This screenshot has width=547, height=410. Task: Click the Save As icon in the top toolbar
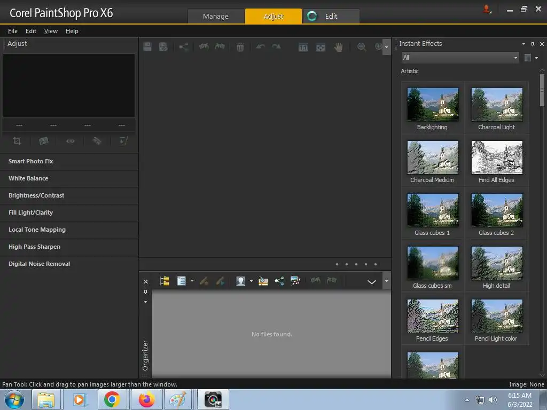click(163, 47)
